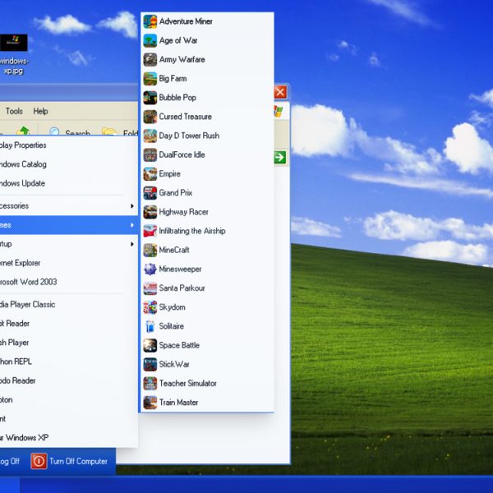Click the "Cursed Treasure" text

coord(185,117)
